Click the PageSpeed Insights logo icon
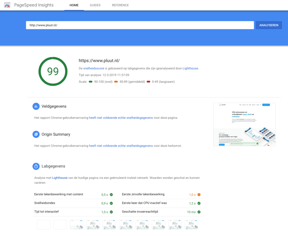 tap(7, 5)
